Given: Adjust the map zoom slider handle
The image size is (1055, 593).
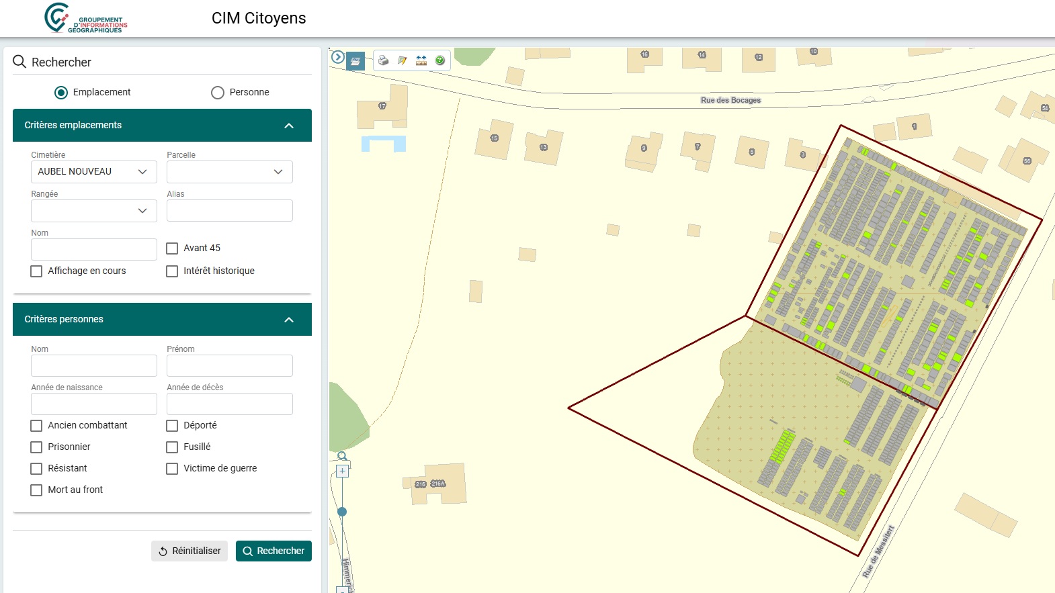Looking at the screenshot, I should pos(342,512).
